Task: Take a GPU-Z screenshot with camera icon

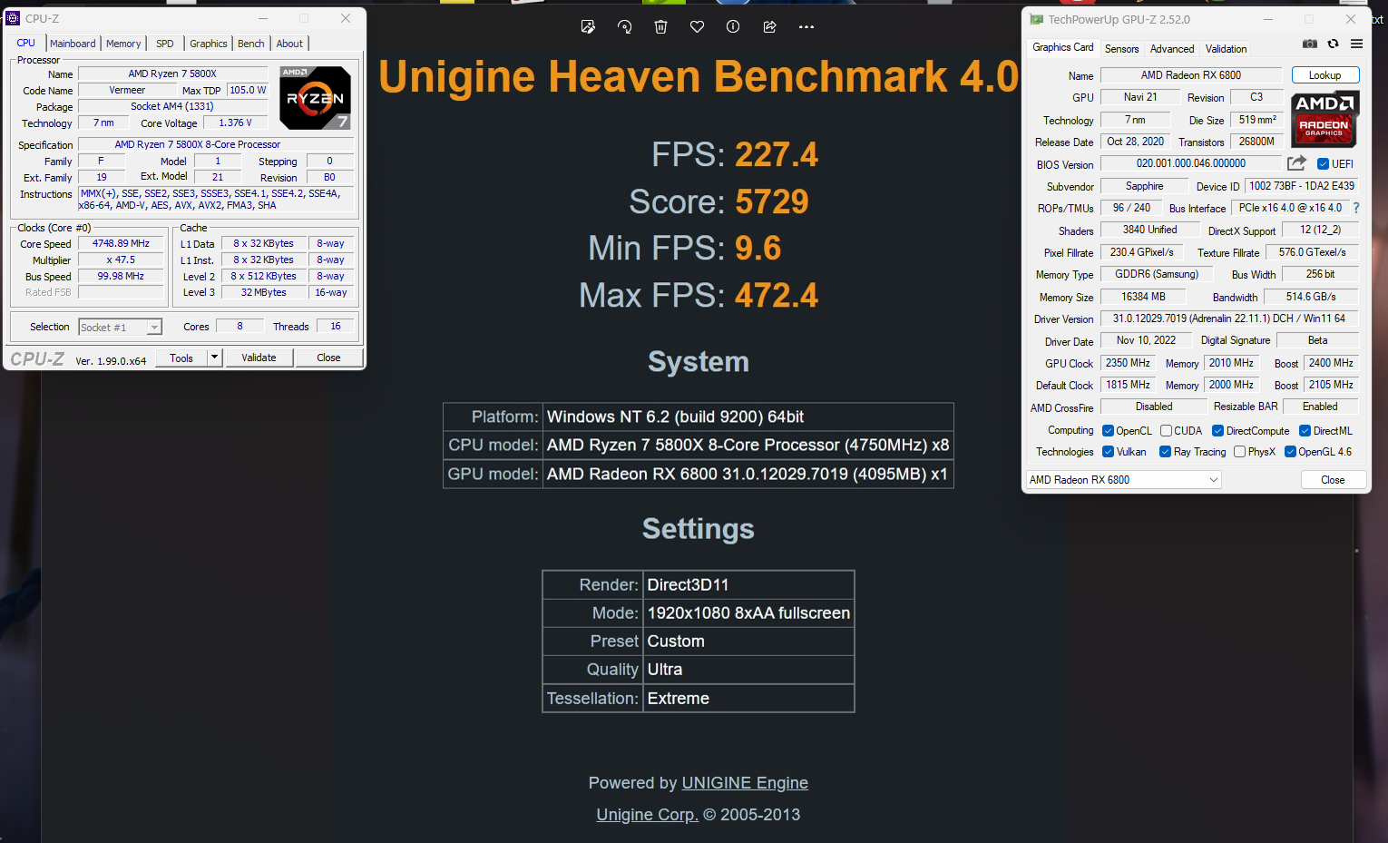Action: [1309, 44]
